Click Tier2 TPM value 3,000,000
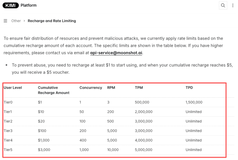The width and height of the screenshot is (238, 160). coord(144,121)
